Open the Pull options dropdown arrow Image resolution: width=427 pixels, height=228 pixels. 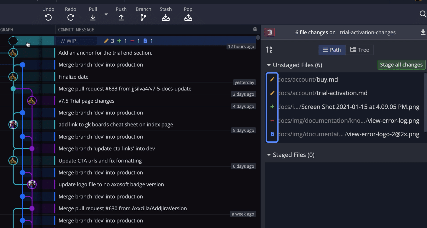point(106,15)
